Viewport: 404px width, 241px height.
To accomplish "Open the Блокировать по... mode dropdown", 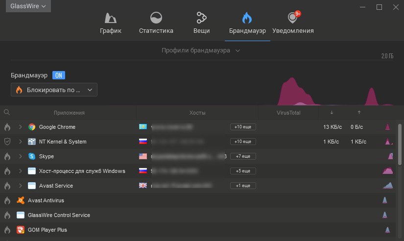I will pyautogui.click(x=54, y=90).
